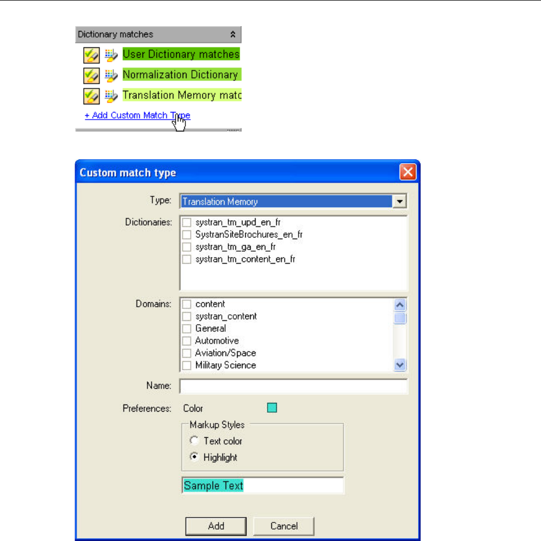Click the Domains list scrollbar thumb

coord(400,318)
